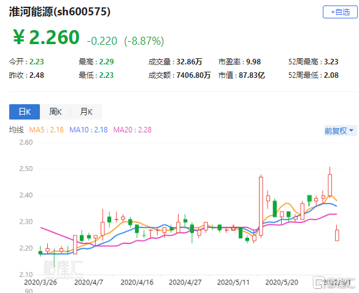Switch to the 月K monthly chart tab
The width and height of the screenshot is (359, 293).
pyautogui.click(x=86, y=112)
